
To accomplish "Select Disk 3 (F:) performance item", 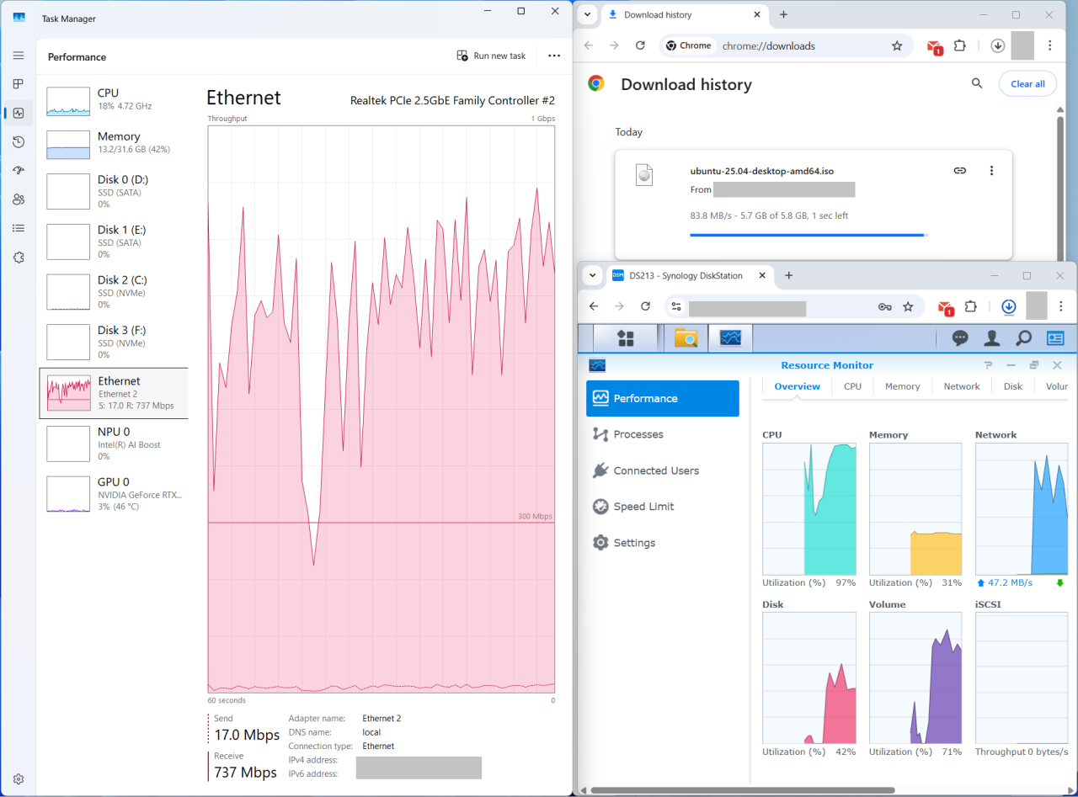I will point(113,343).
